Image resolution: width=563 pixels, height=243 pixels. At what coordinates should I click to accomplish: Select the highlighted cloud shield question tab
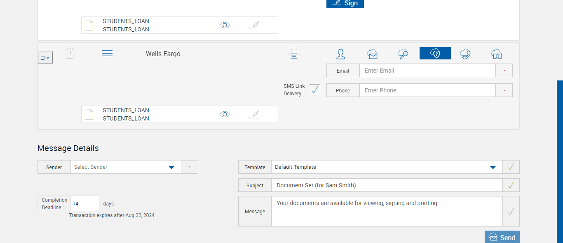coord(435,53)
